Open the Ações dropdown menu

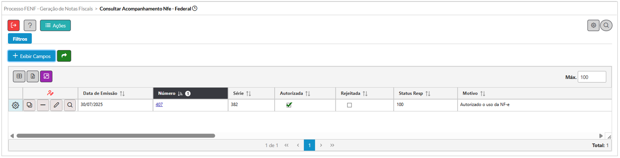[56, 26]
